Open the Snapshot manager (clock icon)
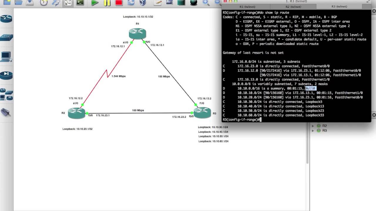 pos(44,2)
